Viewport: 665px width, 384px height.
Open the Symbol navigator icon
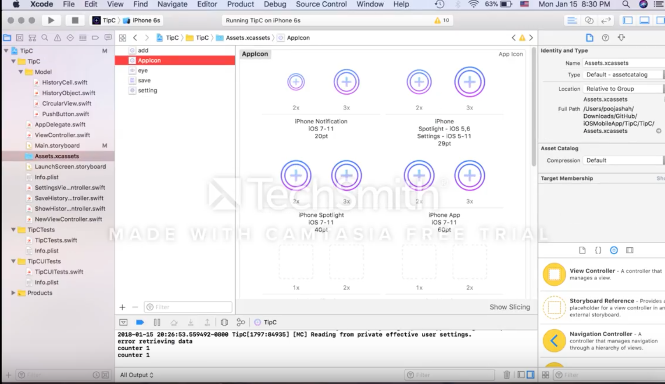pos(32,38)
